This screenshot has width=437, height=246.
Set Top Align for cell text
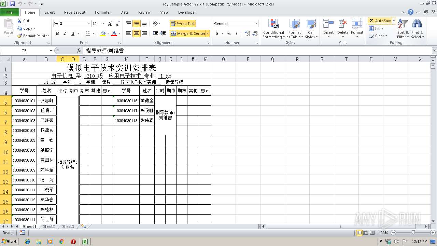(x=129, y=24)
